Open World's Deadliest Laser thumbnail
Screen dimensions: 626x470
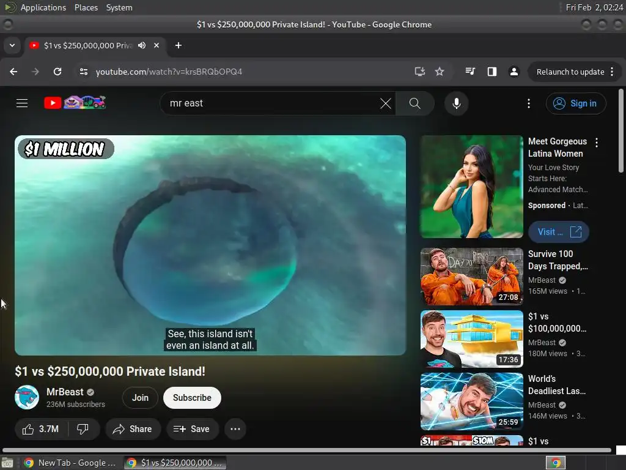[x=471, y=401]
